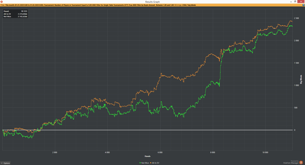Viewport: 305px width, 165px height.
Task: Restore down the Results Graph window
Action: click(295, 2)
